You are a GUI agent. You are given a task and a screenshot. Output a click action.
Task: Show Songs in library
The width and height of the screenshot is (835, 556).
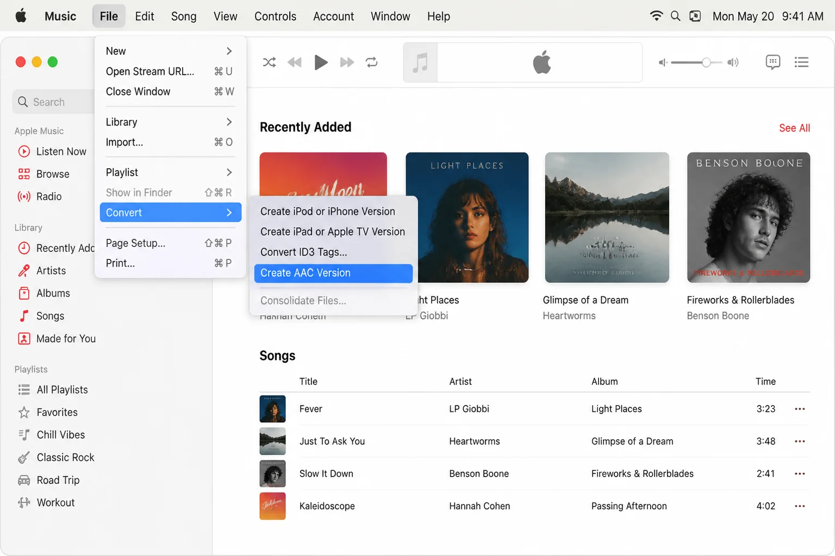point(41,316)
